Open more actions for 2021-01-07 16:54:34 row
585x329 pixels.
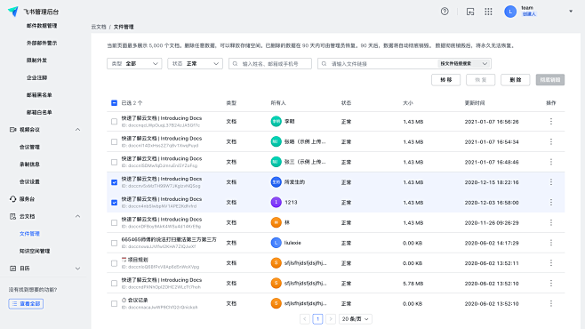click(x=550, y=141)
